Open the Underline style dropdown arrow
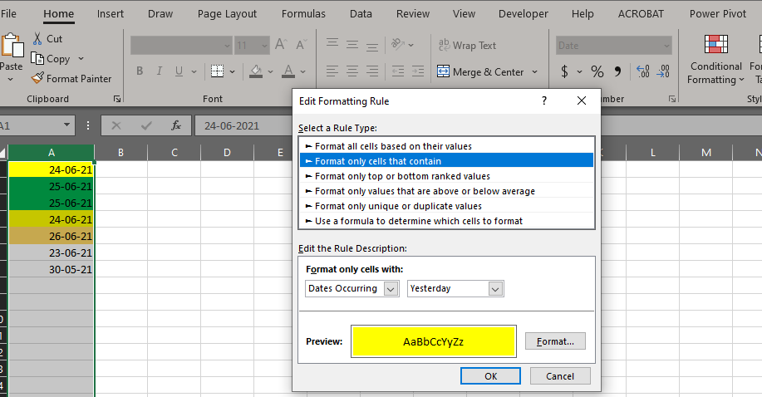The width and height of the screenshot is (762, 397). point(194,72)
